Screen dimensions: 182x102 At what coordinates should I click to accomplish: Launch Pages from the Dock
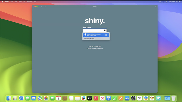point(121,98)
